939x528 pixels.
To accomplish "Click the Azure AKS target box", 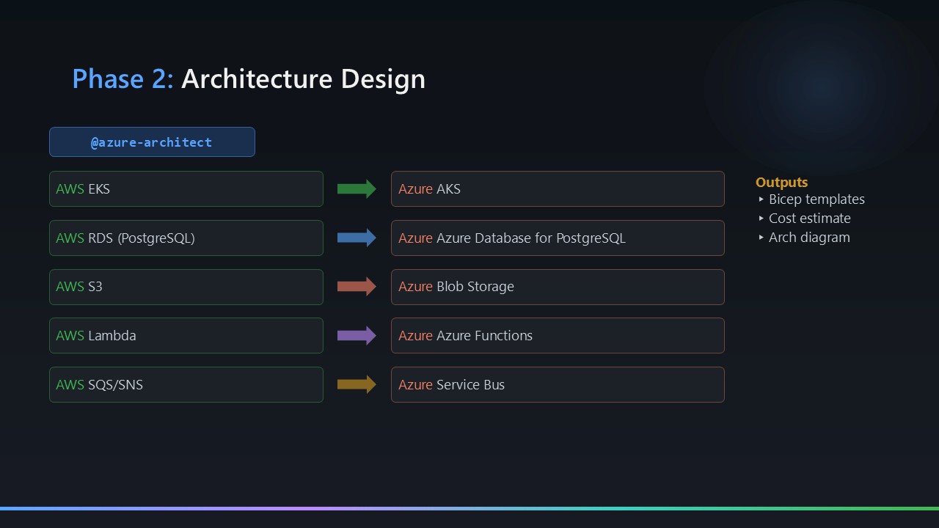I will [x=558, y=189].
